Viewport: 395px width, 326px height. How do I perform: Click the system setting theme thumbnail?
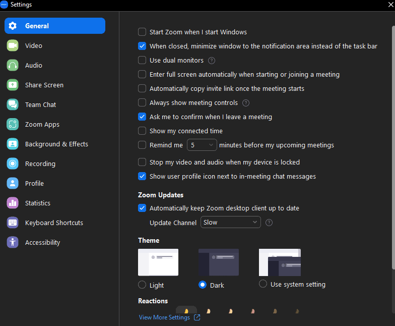click(x=280, y=262)
